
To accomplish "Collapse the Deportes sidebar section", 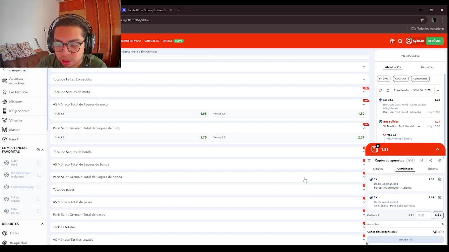I will pos(42,224).
